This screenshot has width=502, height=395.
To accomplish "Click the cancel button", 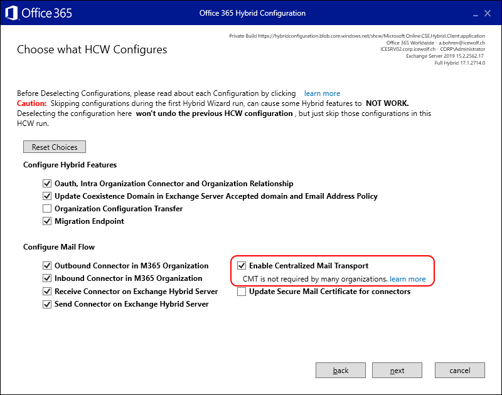I will tap(460, 371).
